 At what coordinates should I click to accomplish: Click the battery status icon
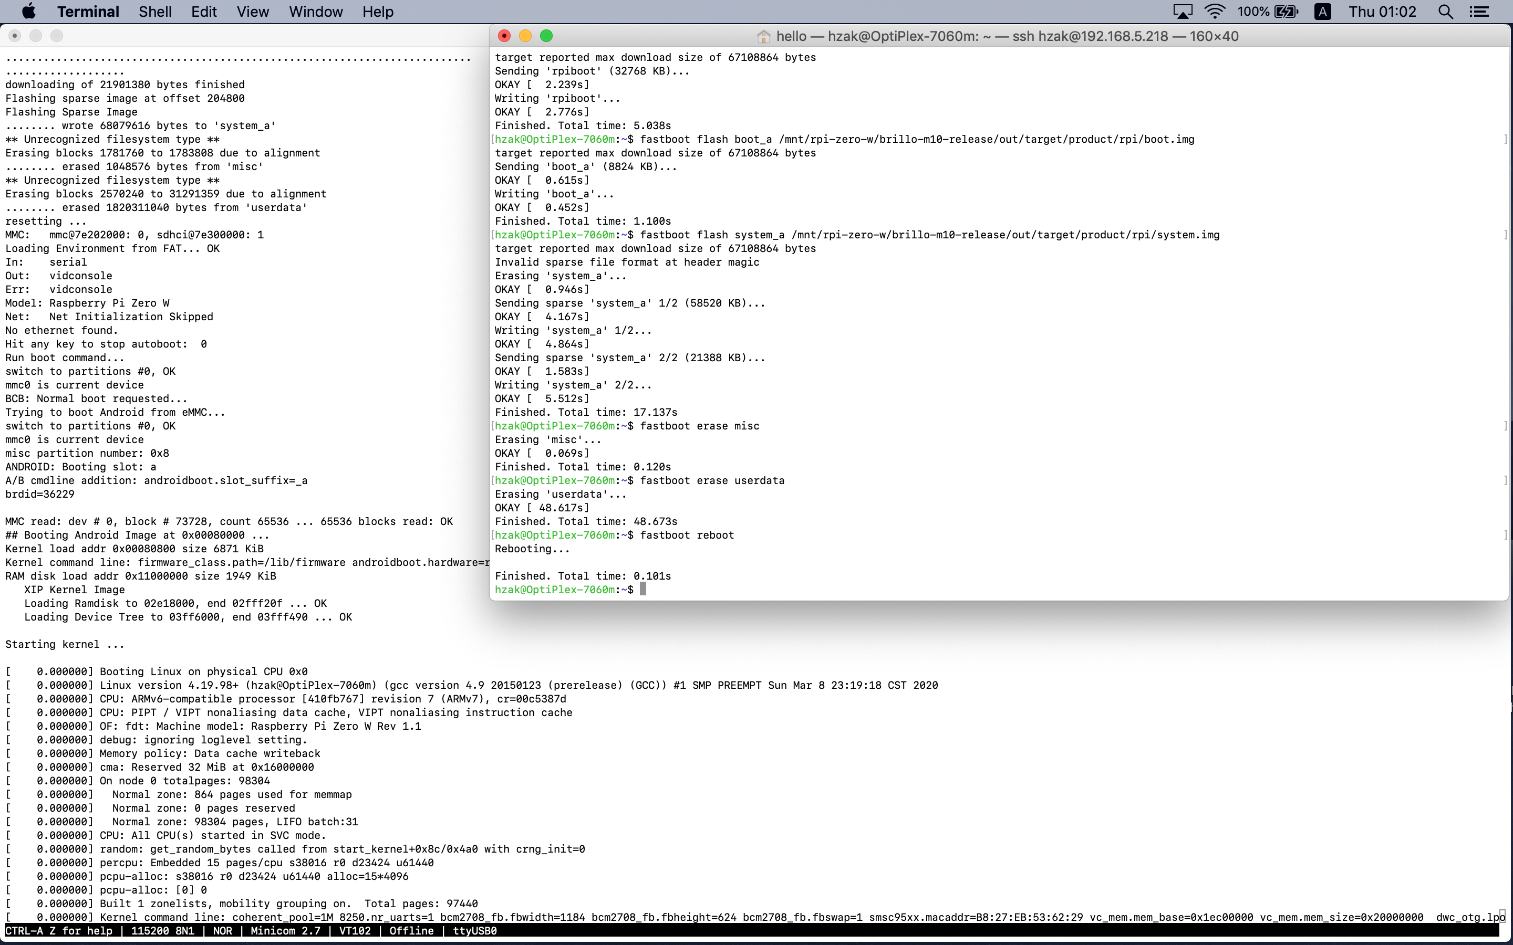coord(1286,11)
